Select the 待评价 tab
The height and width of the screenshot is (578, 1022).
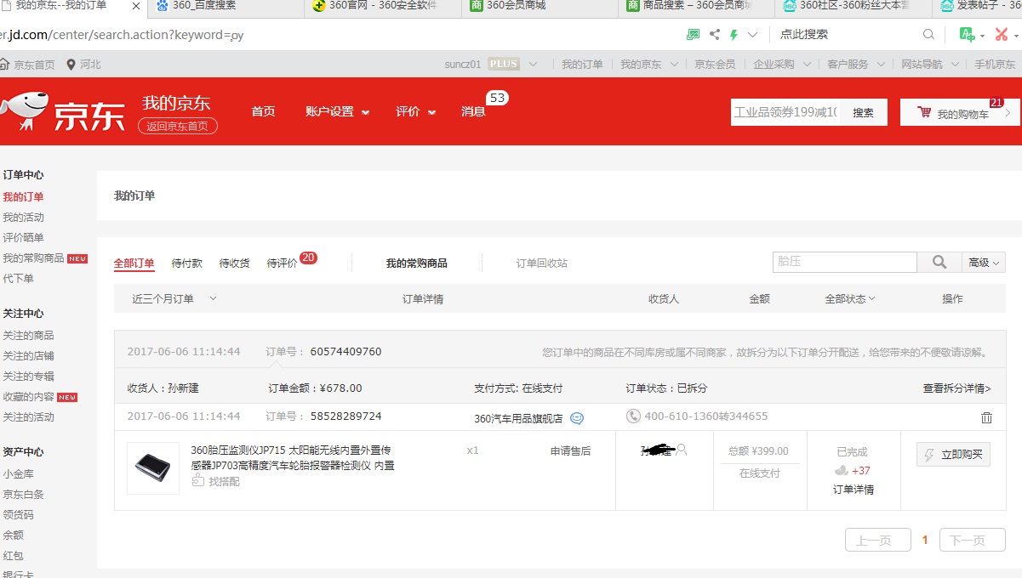pos(283,263)
